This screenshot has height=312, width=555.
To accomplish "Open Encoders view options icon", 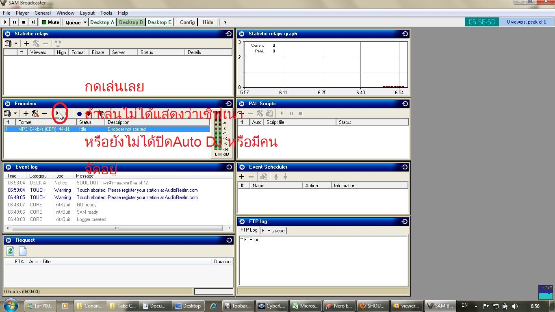I will pos(7,114).
